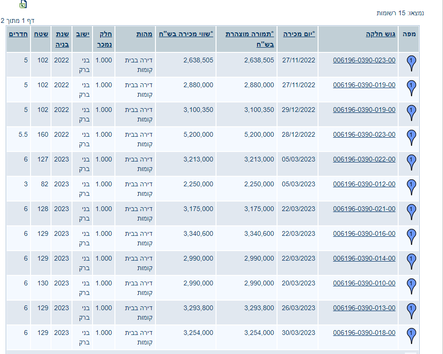Sort results by שנת בניה header
The width and height of the screenshot is (443, 354).
tap(62, 38)
